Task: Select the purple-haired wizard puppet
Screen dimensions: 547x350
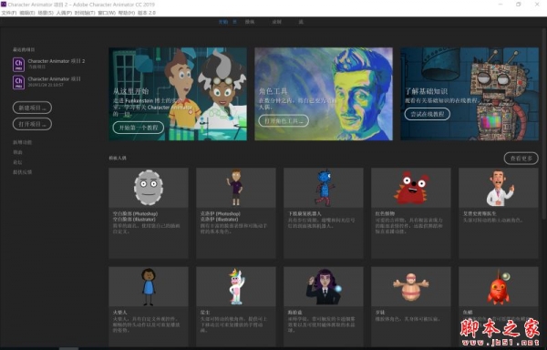Action: click(324, 286)
